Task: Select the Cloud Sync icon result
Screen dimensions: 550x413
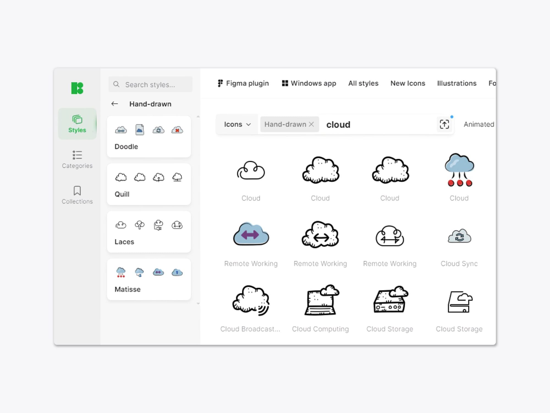Action: point(459,237)
